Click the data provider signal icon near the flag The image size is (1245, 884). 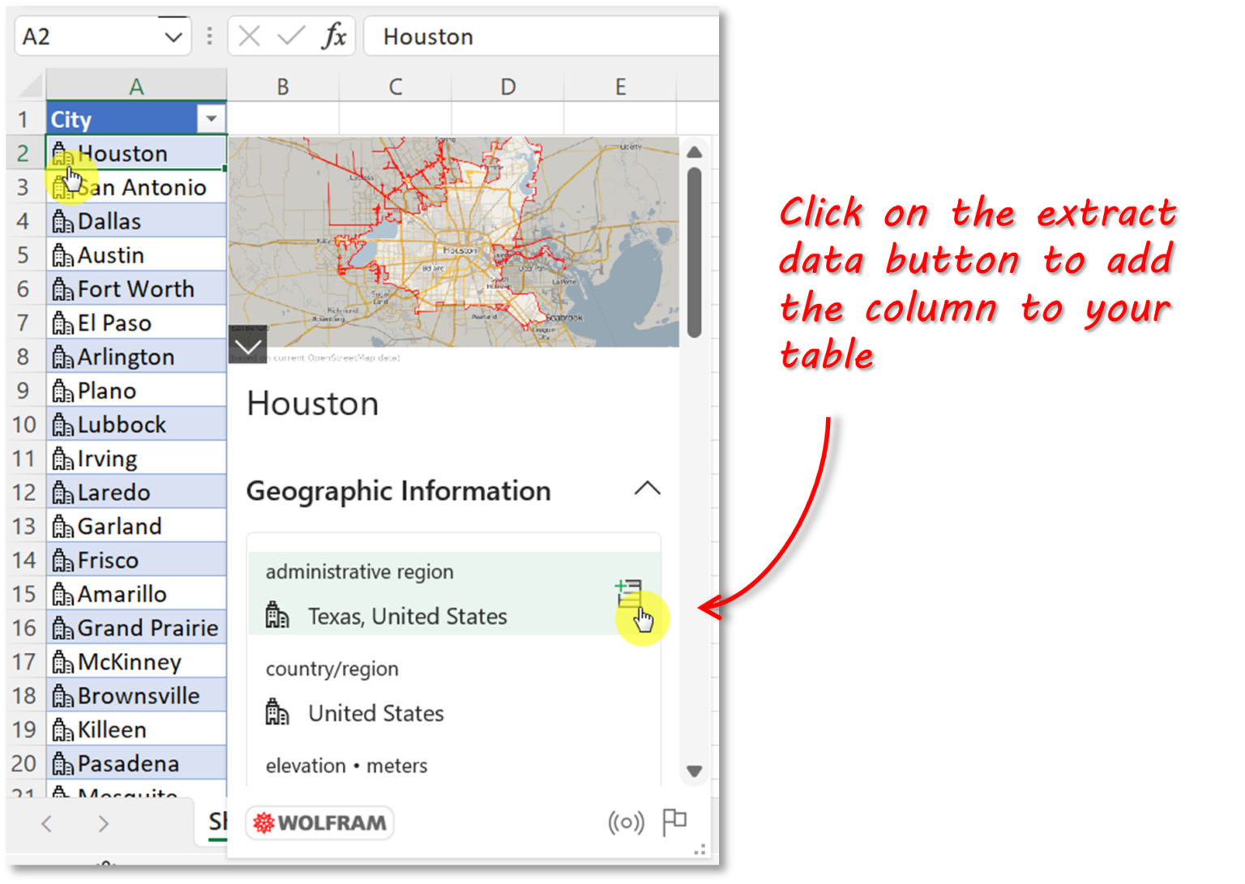tap(625, 821)
